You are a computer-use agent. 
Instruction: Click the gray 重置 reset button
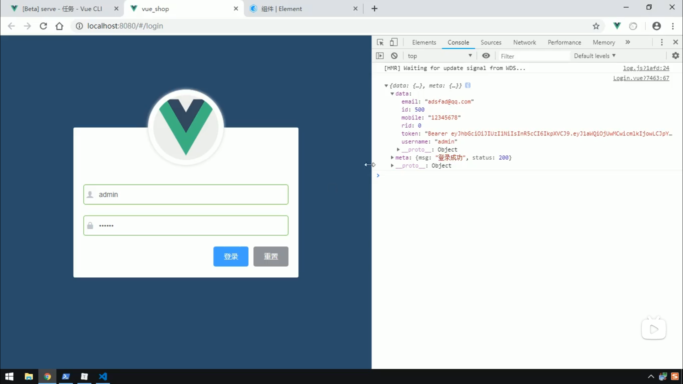pyautogui.click(x=271, y=256)
